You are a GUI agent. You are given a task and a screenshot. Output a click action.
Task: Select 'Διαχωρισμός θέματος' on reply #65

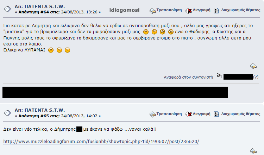[x=241, y=114]
